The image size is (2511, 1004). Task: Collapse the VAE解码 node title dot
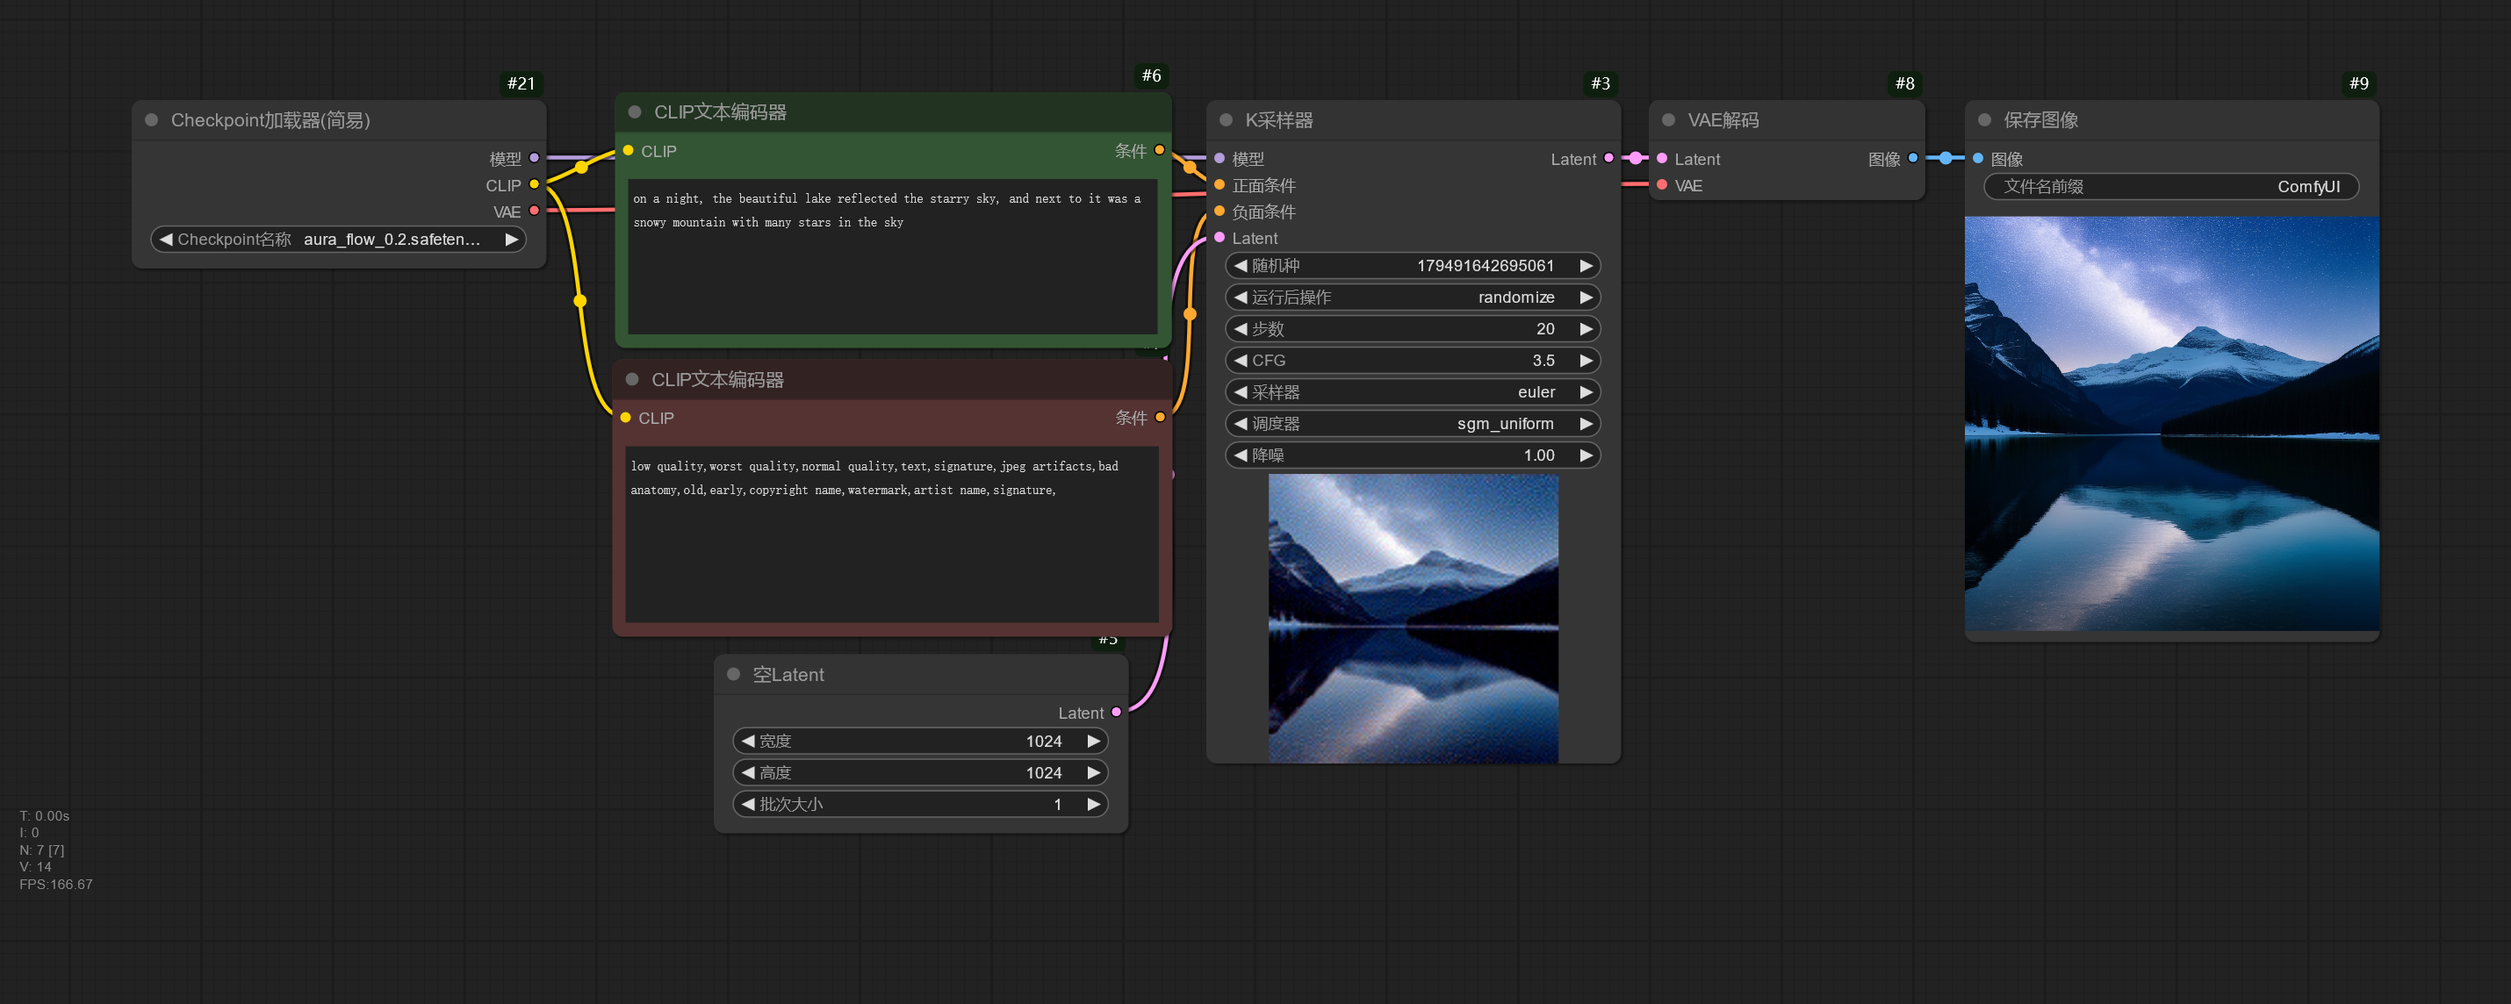[1668, 119]
